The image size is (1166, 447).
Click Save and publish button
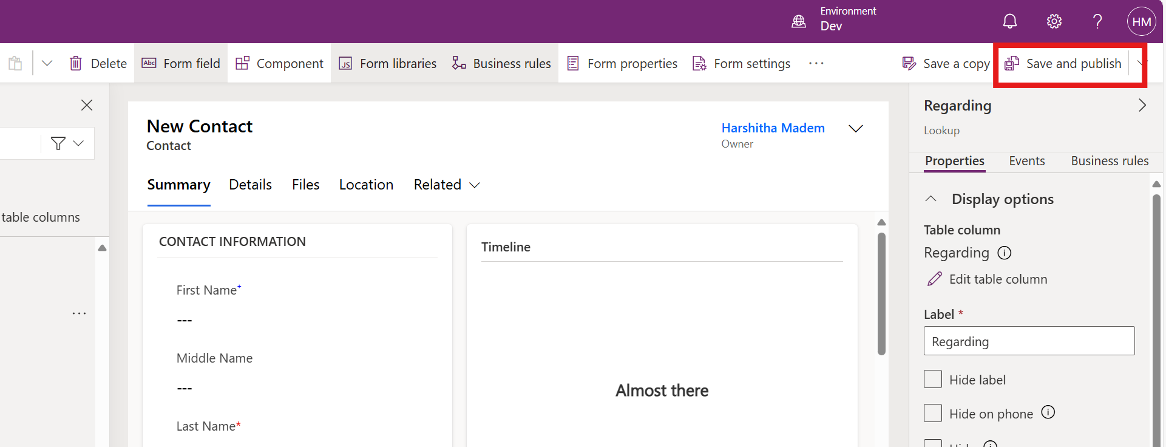point(1063,64)
